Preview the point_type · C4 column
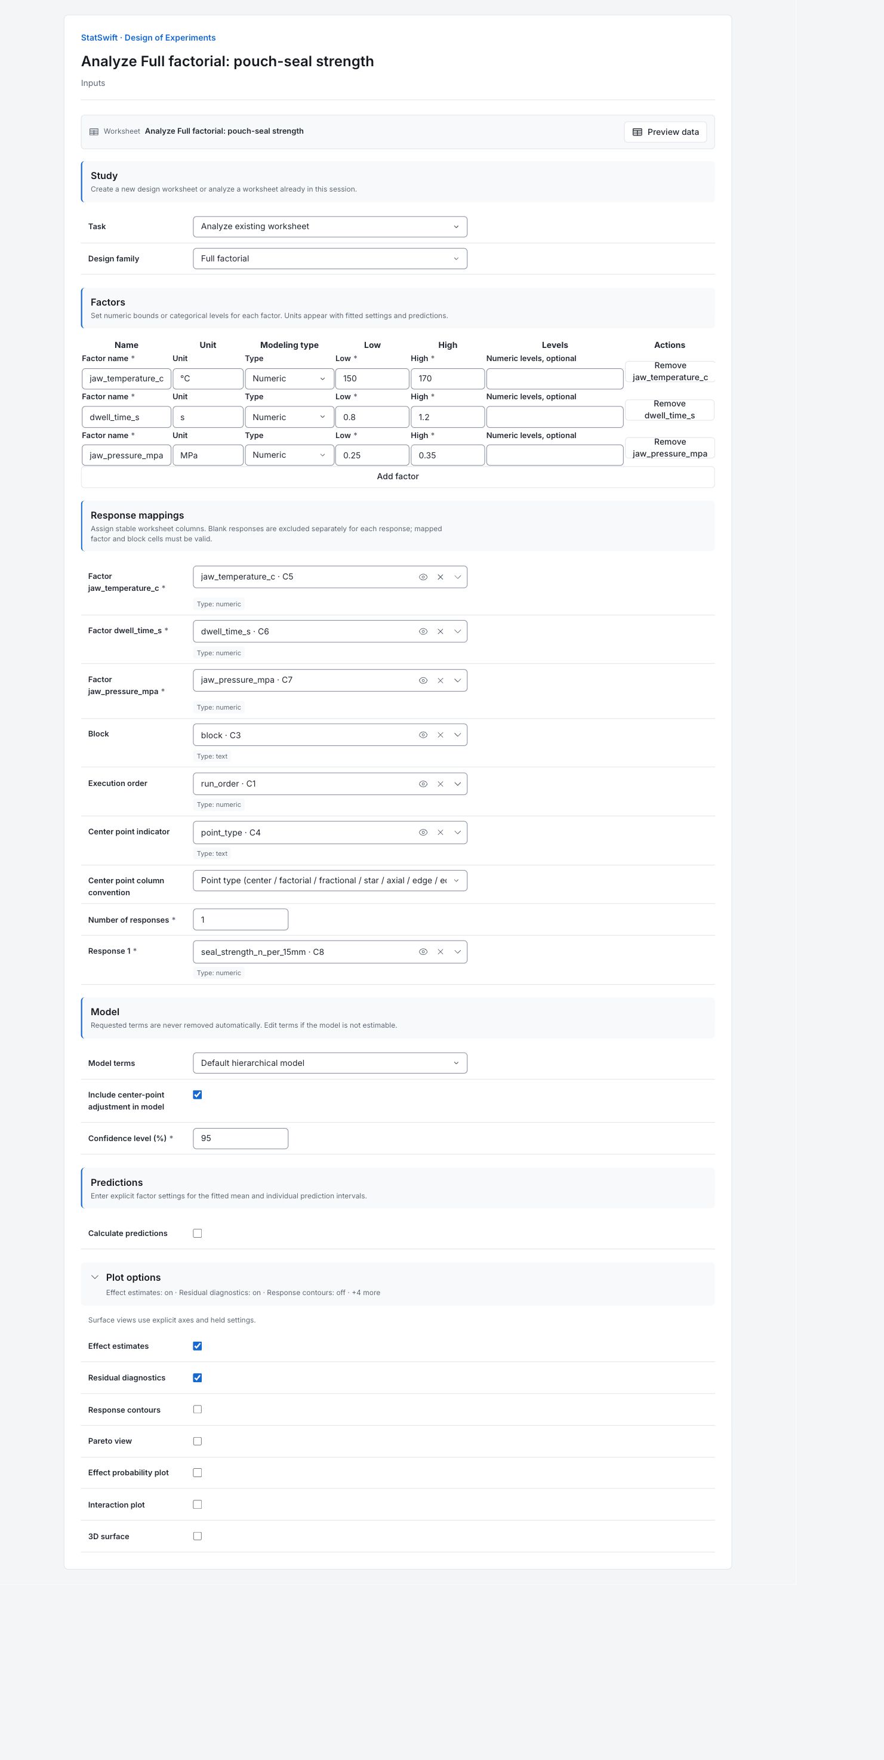The image size is (884, 1760). pos(423,833)
